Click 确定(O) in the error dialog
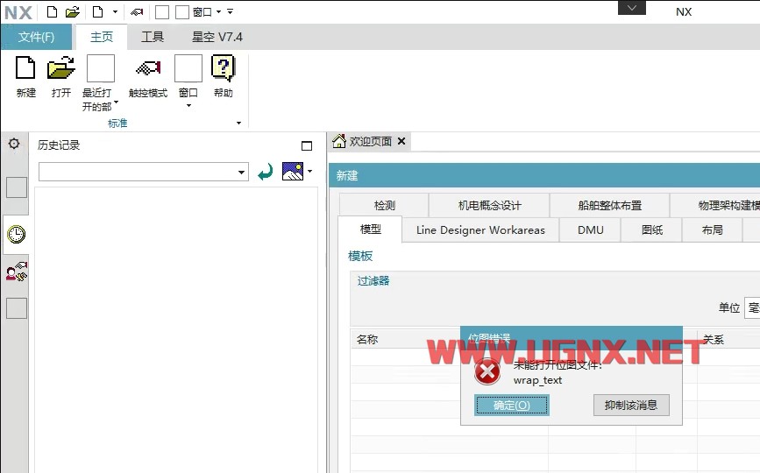 [511, 406]
